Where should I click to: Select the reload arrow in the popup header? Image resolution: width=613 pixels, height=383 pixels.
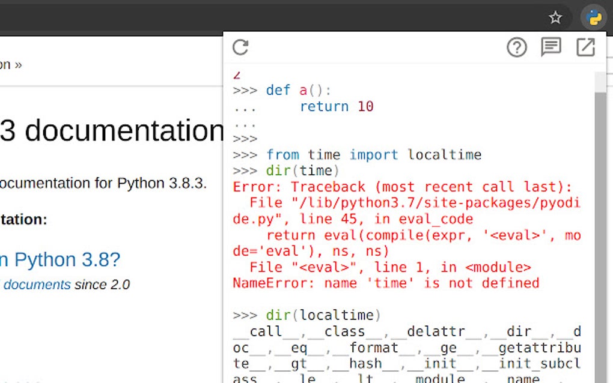[240, 47]
